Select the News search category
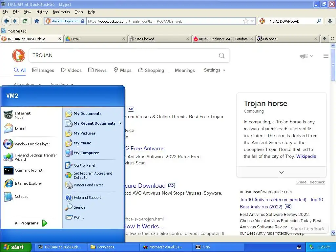The width and height of the screenshot is (336, 252). (x=97, y=70)
